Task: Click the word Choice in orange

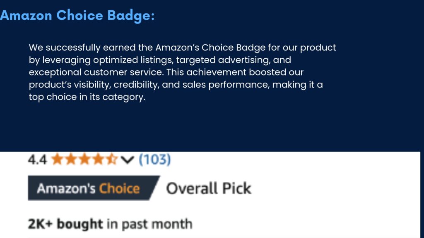Action: click(x=119, y=188)
